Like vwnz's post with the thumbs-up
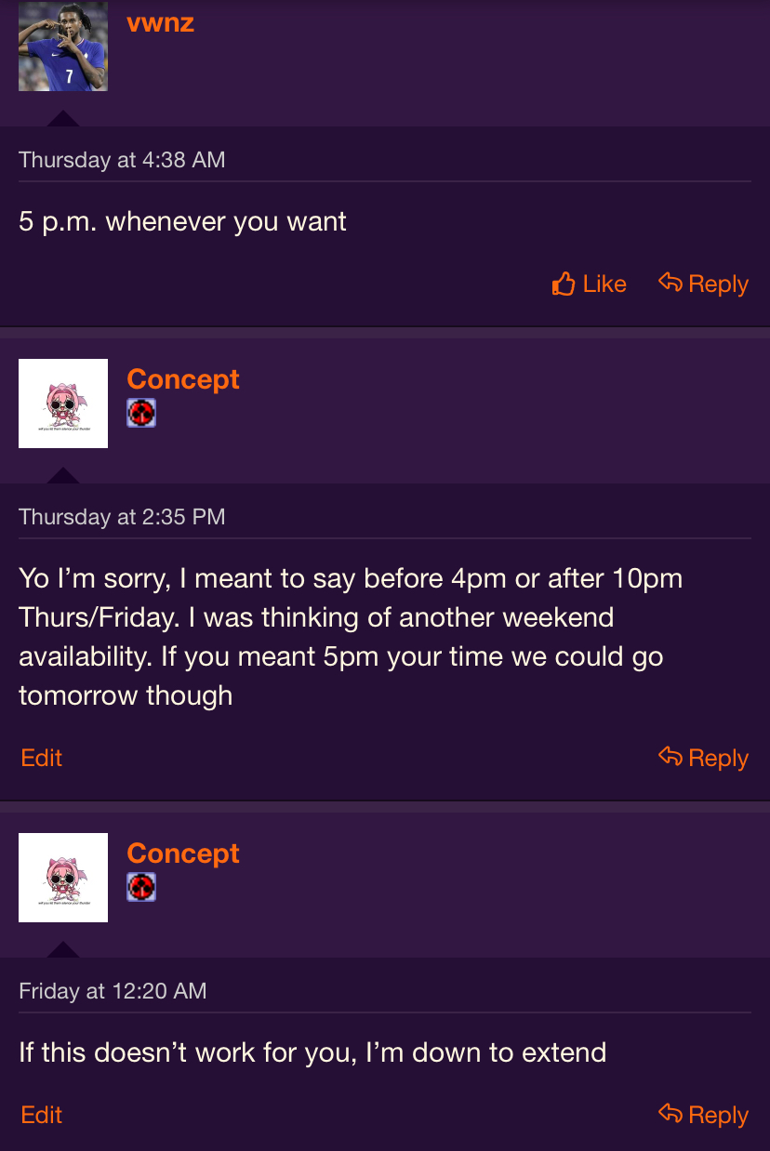 [590, 284]
